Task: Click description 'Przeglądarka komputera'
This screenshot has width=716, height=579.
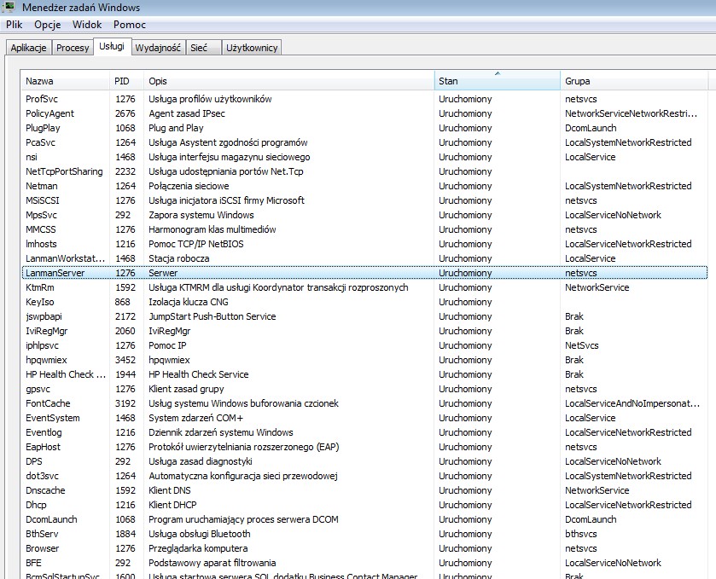Action: [x=198, y=548]
